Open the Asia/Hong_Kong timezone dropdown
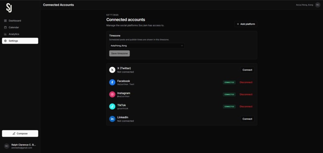Image resolution: width=323 pixels, height=153 pixels. click(147, 46)
